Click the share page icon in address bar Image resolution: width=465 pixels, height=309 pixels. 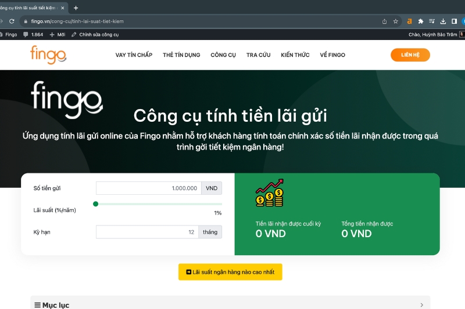384,21
